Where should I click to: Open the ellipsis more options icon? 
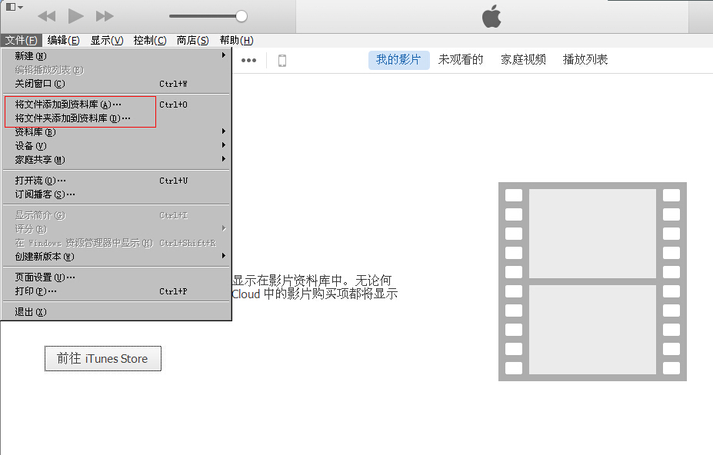[x=248, y=60]
